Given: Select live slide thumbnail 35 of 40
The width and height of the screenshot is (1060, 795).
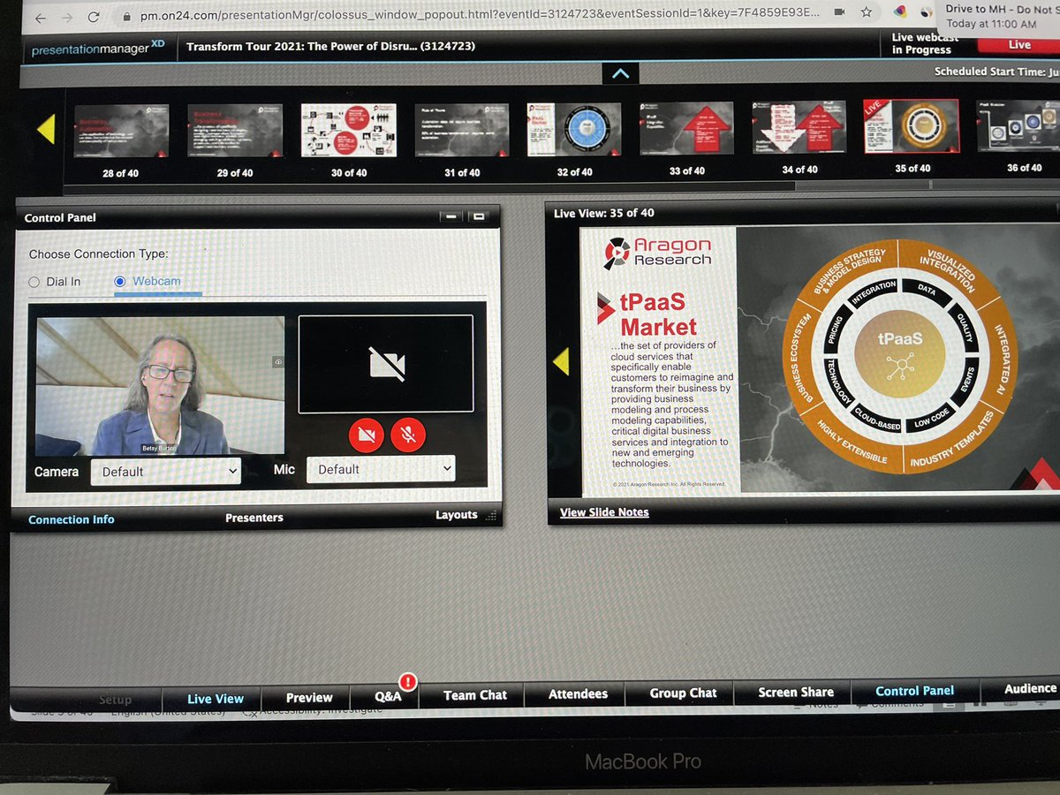Looking at the screenshot, I should pyautogui.click(x=912, y=125).
